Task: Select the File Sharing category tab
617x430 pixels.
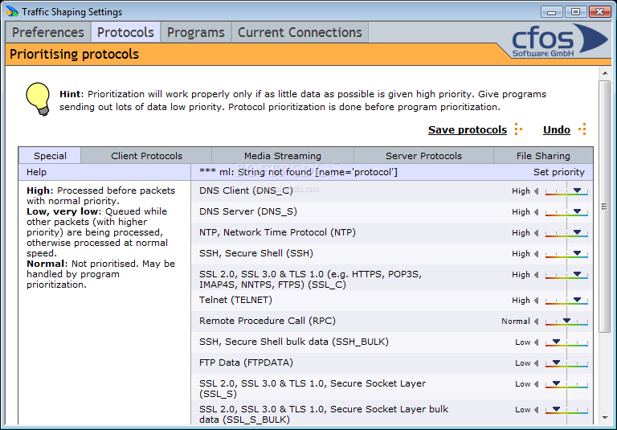Action: [543, 156]
